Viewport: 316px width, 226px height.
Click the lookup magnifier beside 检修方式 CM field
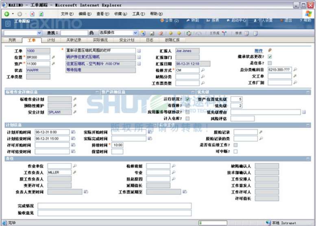point(203,70)
